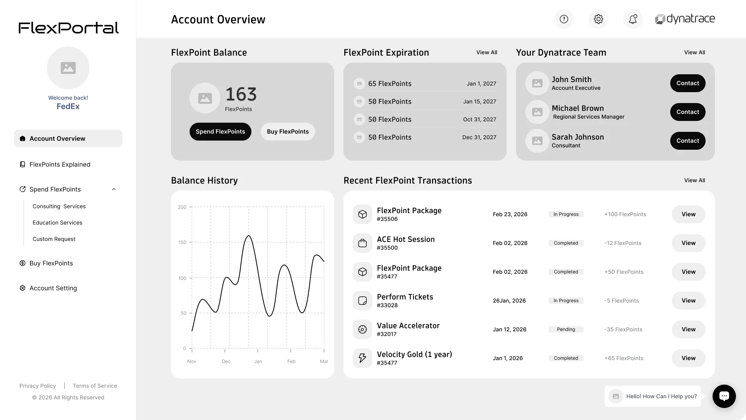Click the Feb 23, 2026 transaction date
The image size is (746, 420).
510,214
